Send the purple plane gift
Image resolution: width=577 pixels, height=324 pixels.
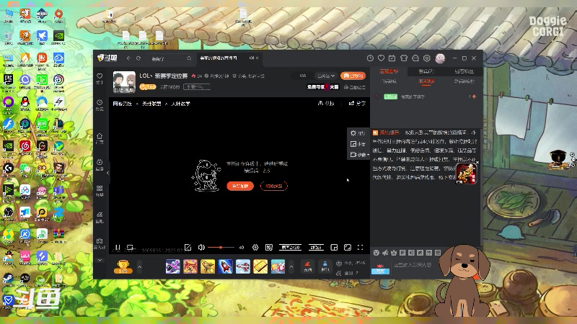[x=172, y=266]
